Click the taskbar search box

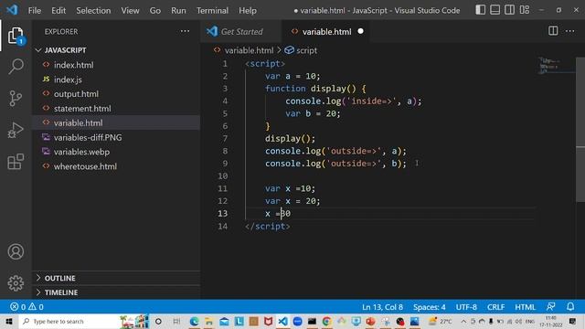click(x=69, y=321)
